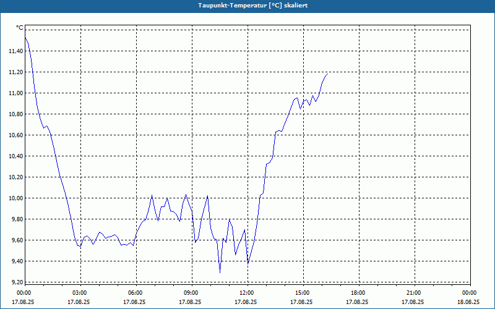Viewport: 495px width, 309px height.
Task: Pick the 10,60 y-axis value
Action: 16,135
